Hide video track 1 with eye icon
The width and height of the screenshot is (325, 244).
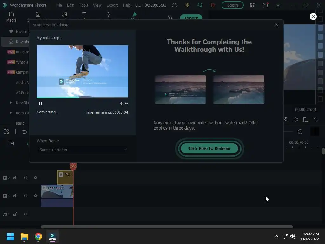click(x=36, y=196)
